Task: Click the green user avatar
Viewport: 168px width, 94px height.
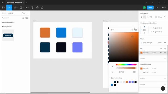Action: pos(144,8)
